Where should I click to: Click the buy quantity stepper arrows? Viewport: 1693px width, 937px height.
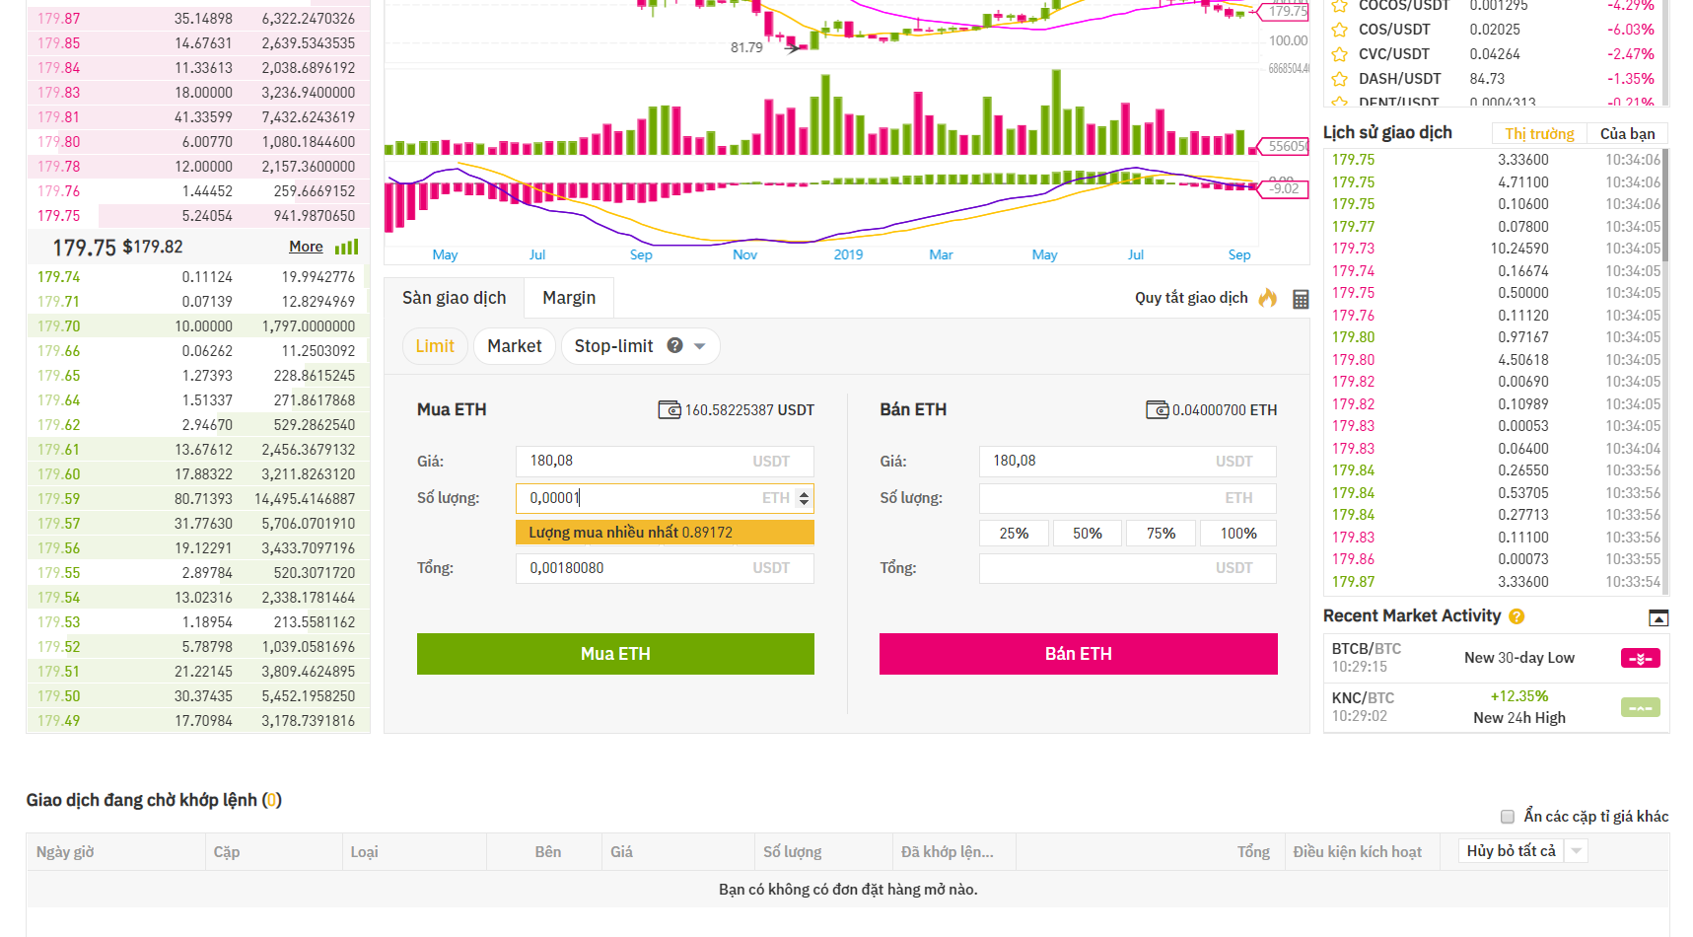[x=804, y=499]
